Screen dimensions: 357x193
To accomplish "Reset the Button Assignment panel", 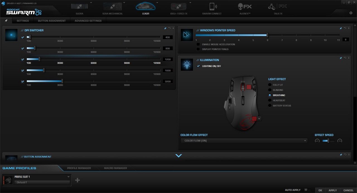I will pos(345,155).
